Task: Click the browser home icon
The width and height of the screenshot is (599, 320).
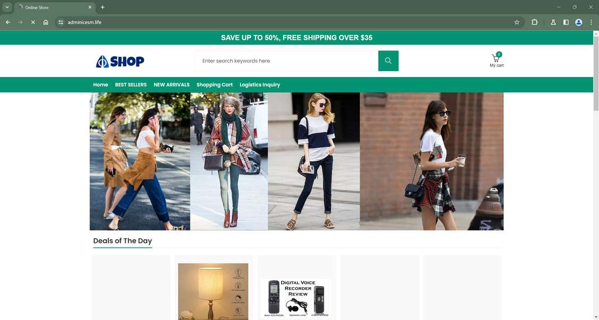Action: [45, 22]
